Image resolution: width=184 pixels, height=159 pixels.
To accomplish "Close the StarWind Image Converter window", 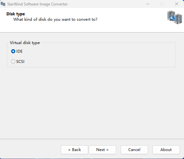I will tap(177, 4).
